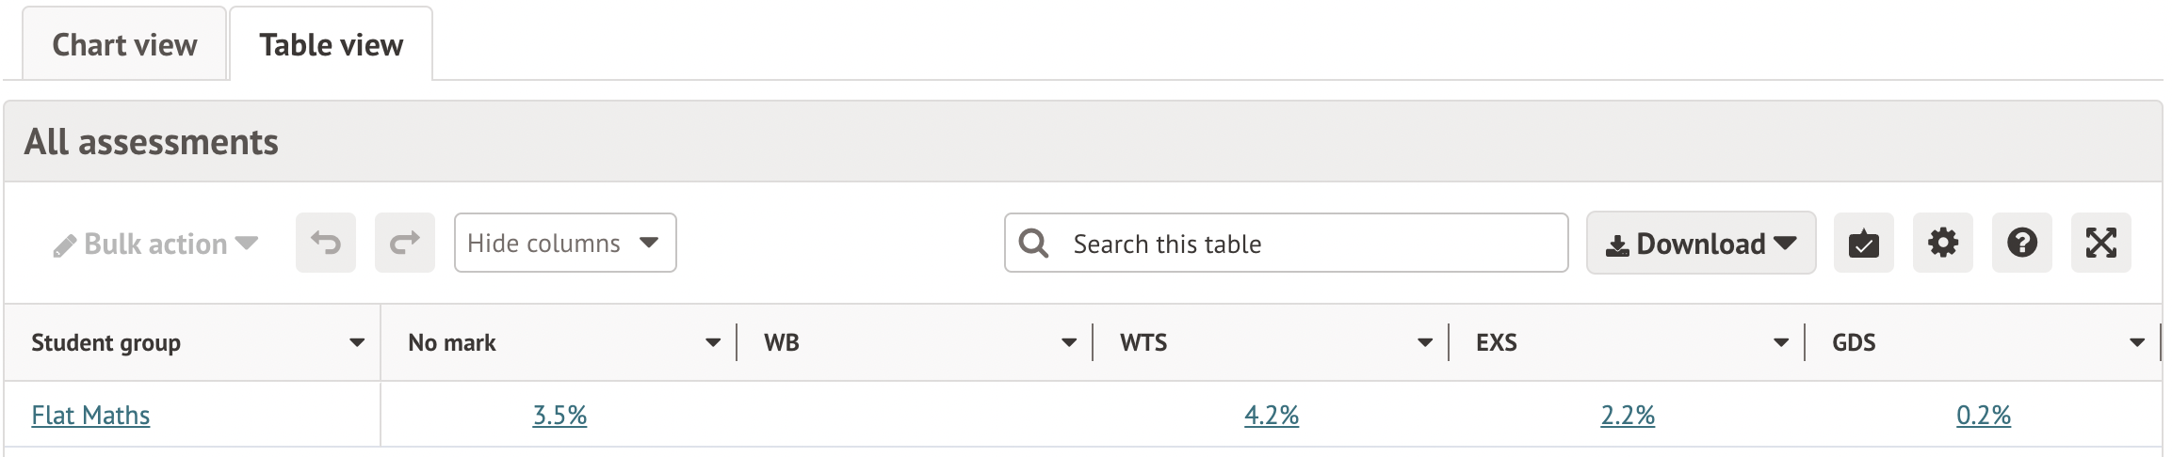This screenshot has height=457, width=2172.
Task: Click the calendar check icon
Action: [x=1863, y=244]
